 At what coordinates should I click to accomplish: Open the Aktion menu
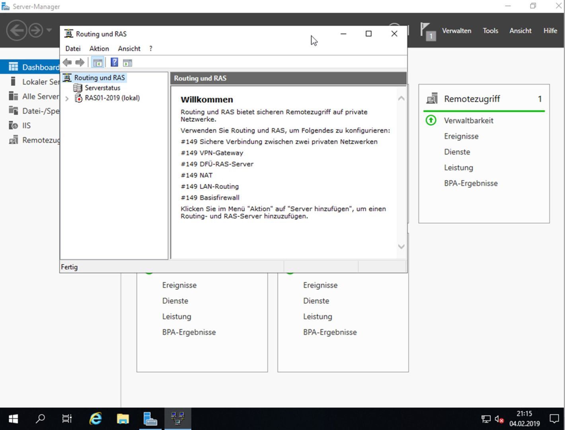point(99,49)
